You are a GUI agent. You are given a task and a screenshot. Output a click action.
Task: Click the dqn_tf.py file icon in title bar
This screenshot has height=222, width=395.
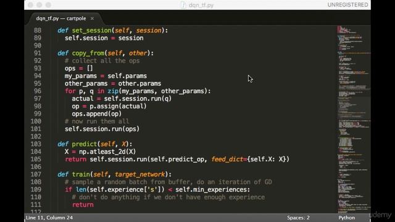(x=183, y=5)
